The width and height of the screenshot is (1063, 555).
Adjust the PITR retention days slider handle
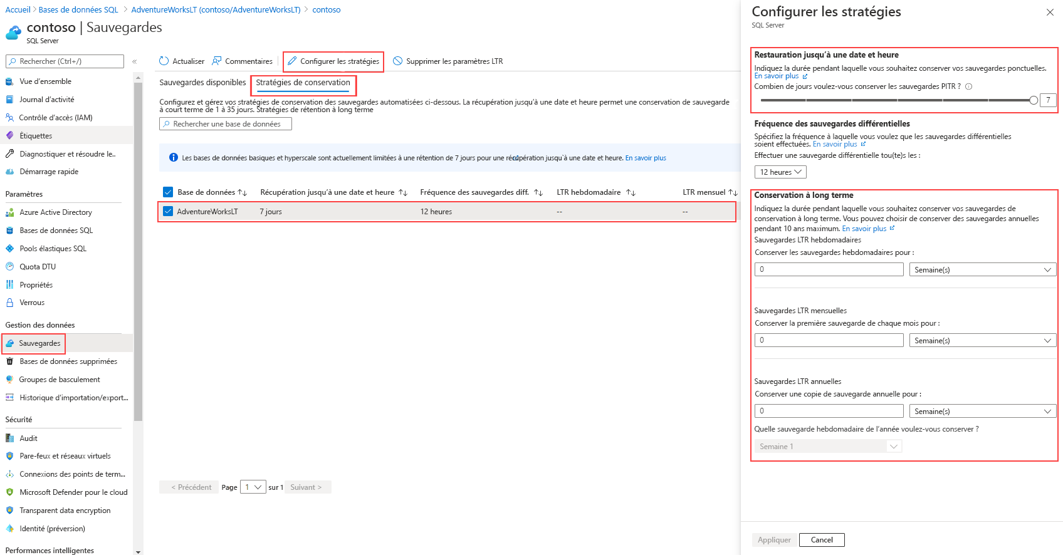click(1033, 100)
